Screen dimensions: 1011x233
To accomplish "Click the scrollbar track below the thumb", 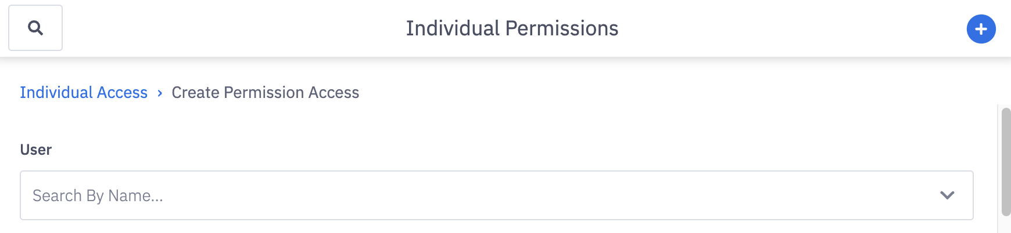I will pyautogui.click(x=1006, y=225).
